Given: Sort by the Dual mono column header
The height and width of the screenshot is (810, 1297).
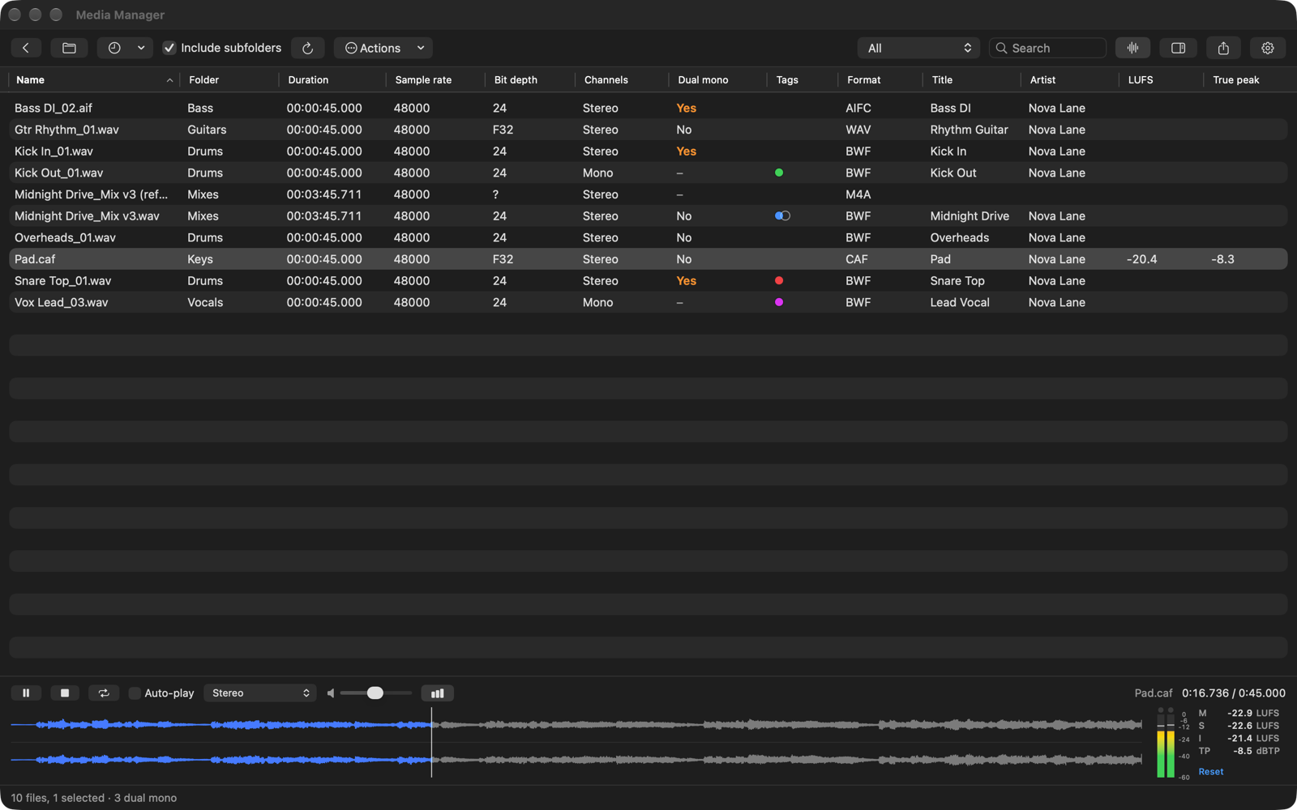Looking at the screenshot, I should [717, 79].
